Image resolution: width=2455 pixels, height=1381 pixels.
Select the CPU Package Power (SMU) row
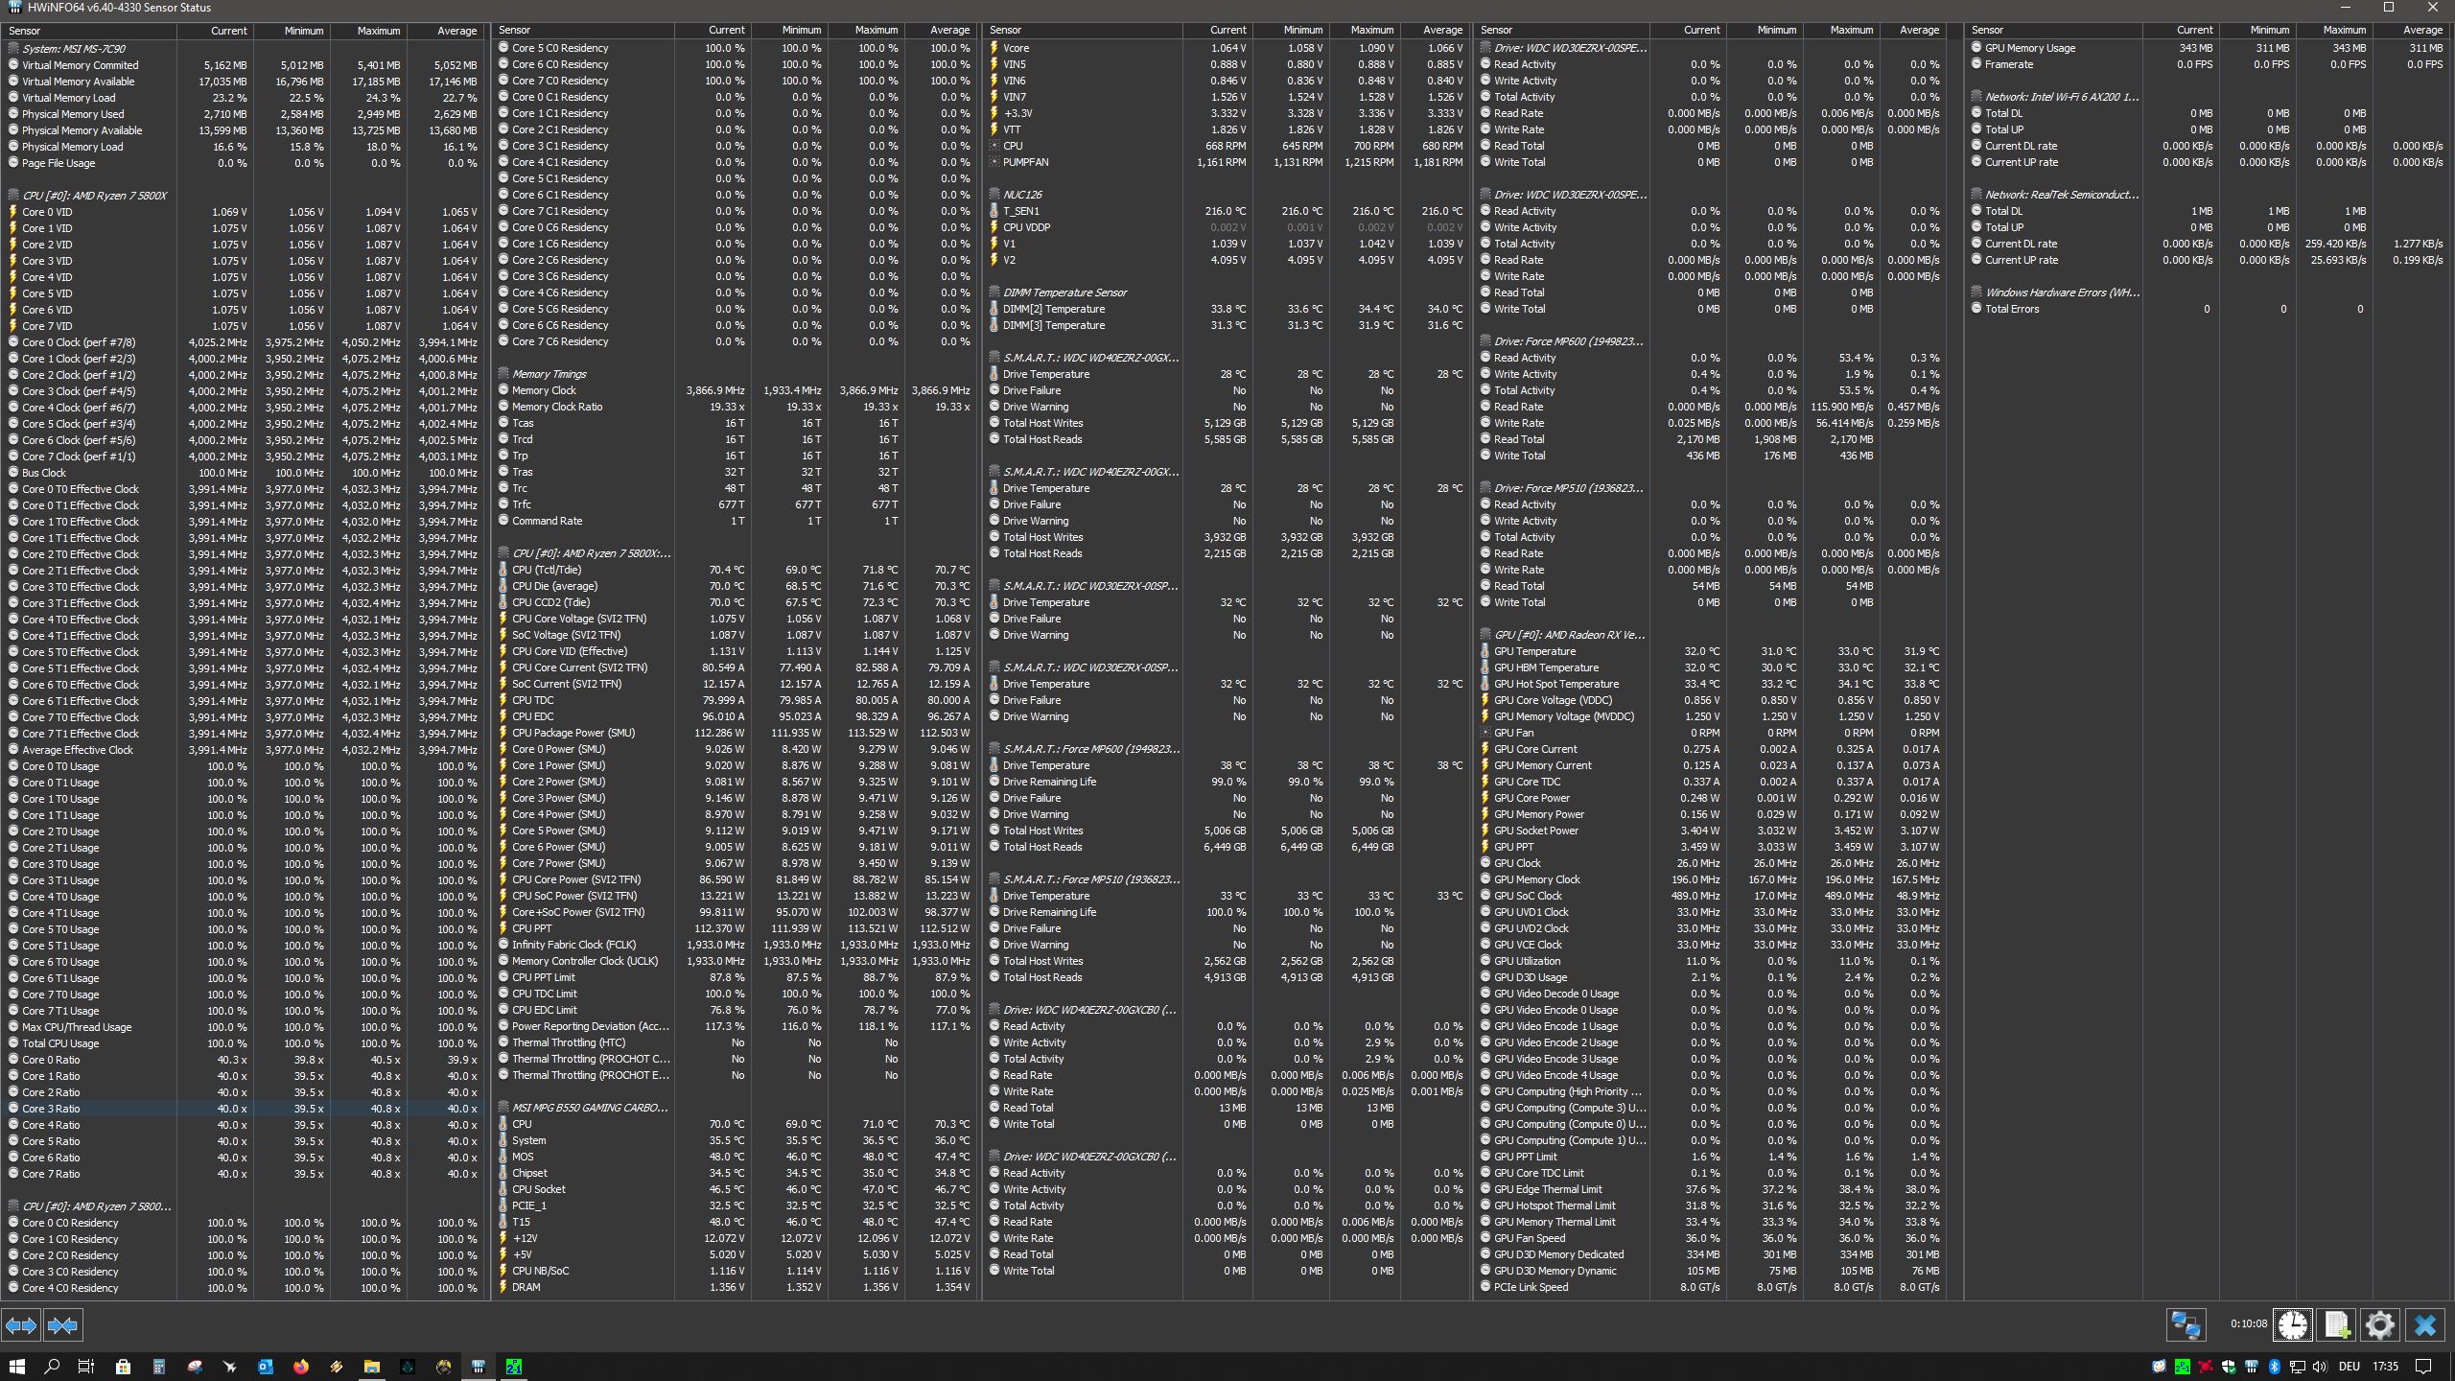(x=573, y=733)
